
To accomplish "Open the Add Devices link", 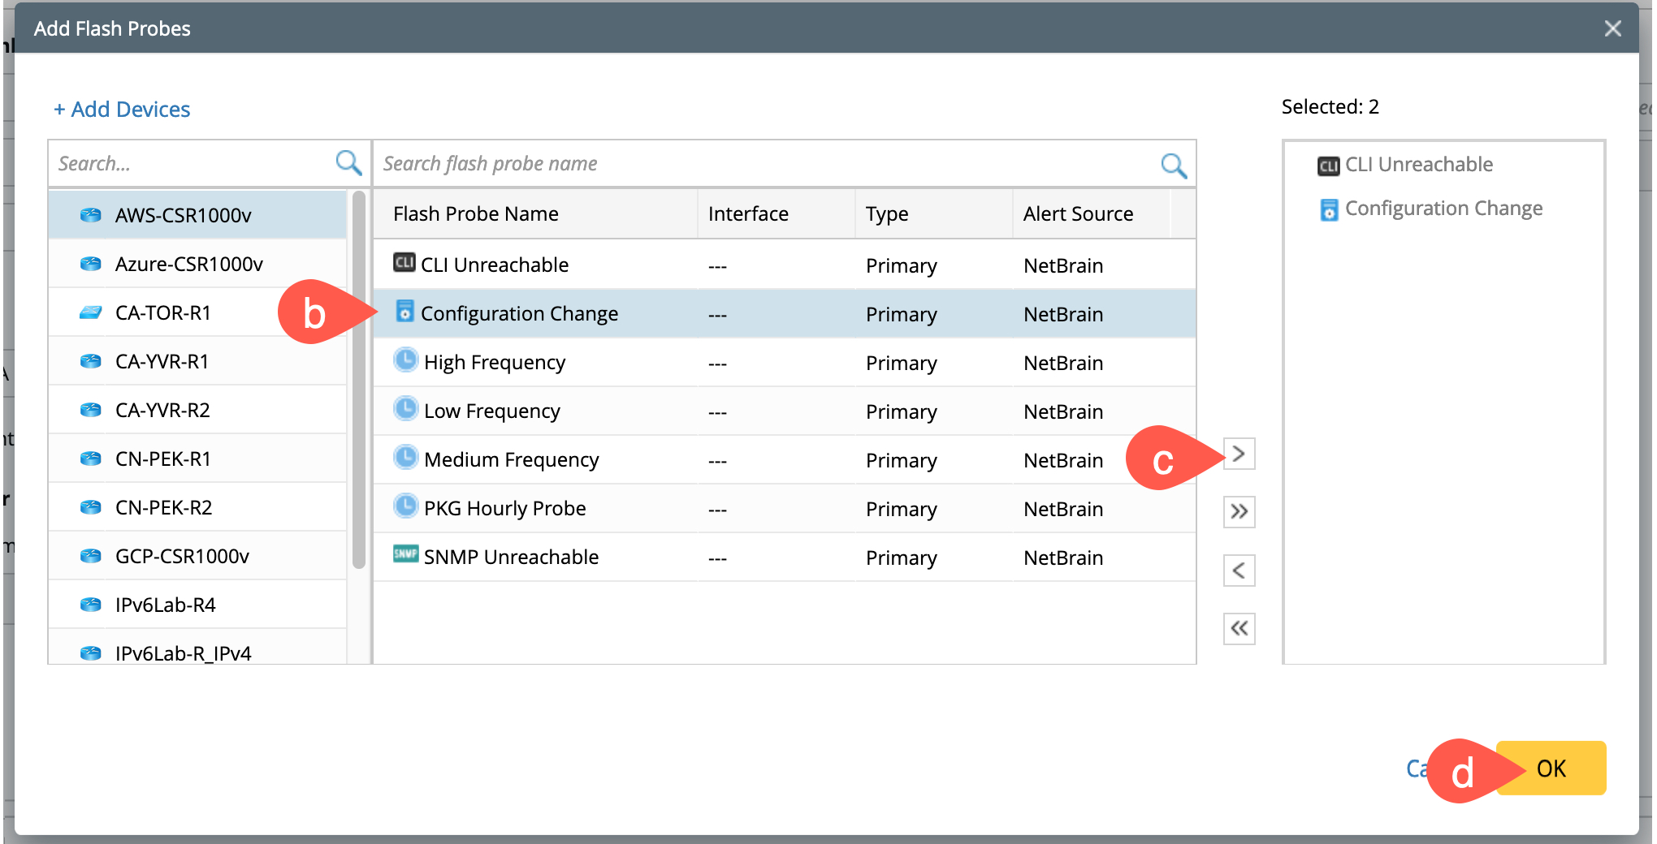I will click(122, 110).
